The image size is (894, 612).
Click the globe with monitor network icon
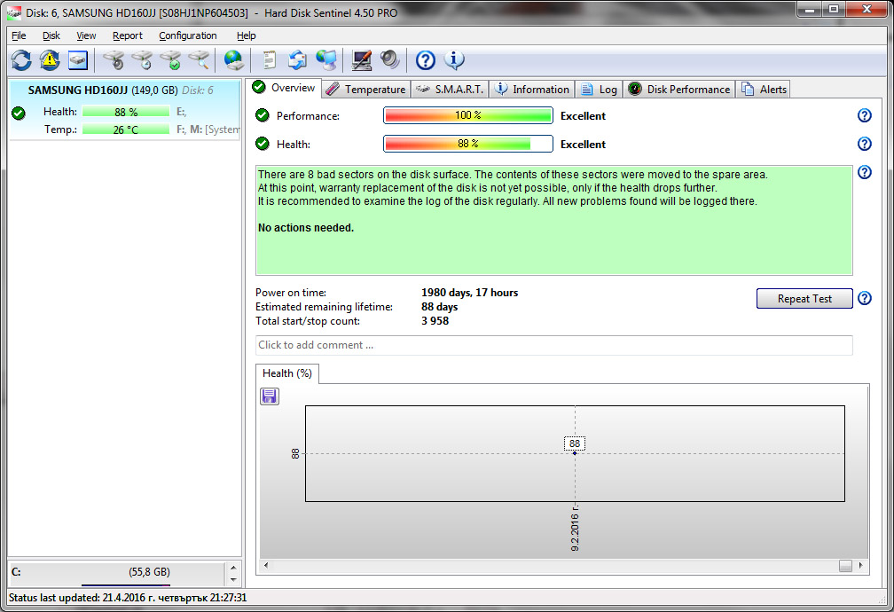click(x=326, y=60)
